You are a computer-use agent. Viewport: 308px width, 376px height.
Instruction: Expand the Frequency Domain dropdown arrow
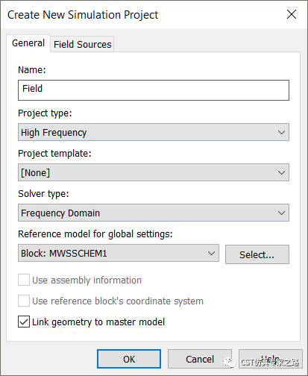point(281,213)
